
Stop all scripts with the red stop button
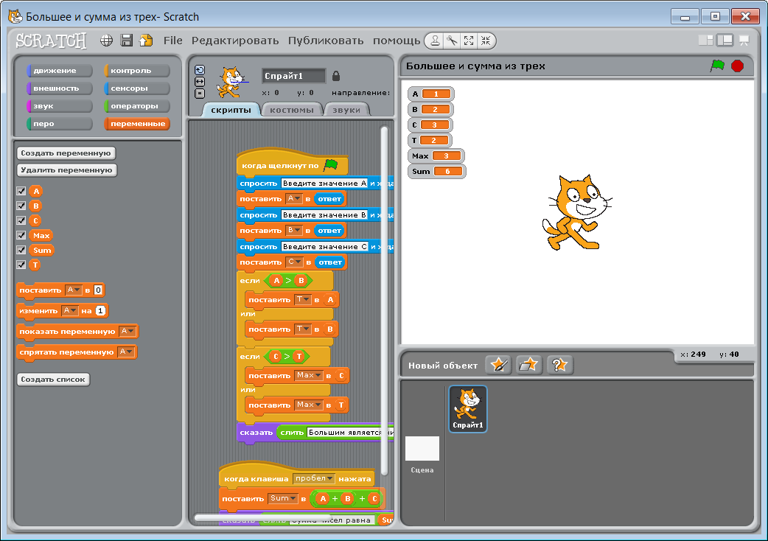click(x=737, y=66)
